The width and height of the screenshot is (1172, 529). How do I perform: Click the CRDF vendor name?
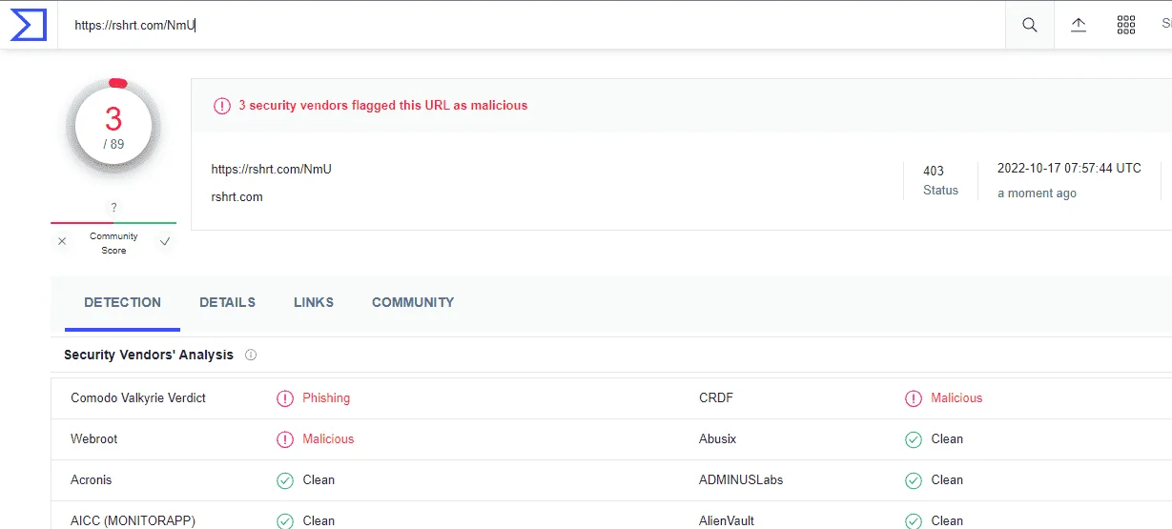716,398
